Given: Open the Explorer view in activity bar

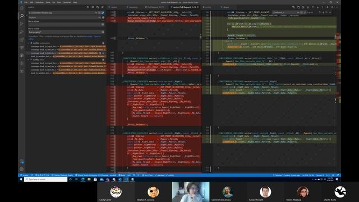Looking at the screenshot, I should (21, 8).
